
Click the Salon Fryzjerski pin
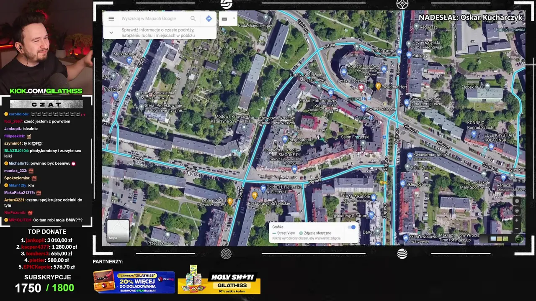363,143
